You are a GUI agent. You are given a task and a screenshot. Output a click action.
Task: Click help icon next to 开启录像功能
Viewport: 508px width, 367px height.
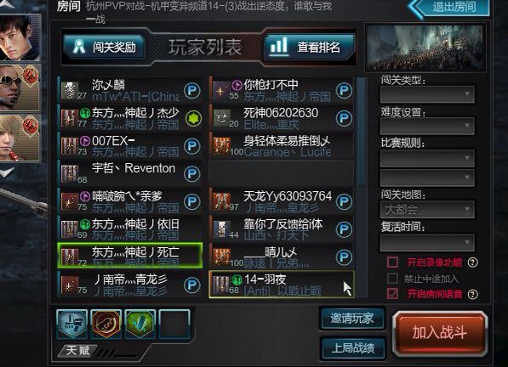pos(472,263)
